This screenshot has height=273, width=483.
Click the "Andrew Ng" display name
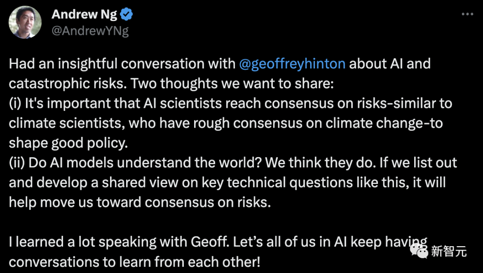[84, 14]
